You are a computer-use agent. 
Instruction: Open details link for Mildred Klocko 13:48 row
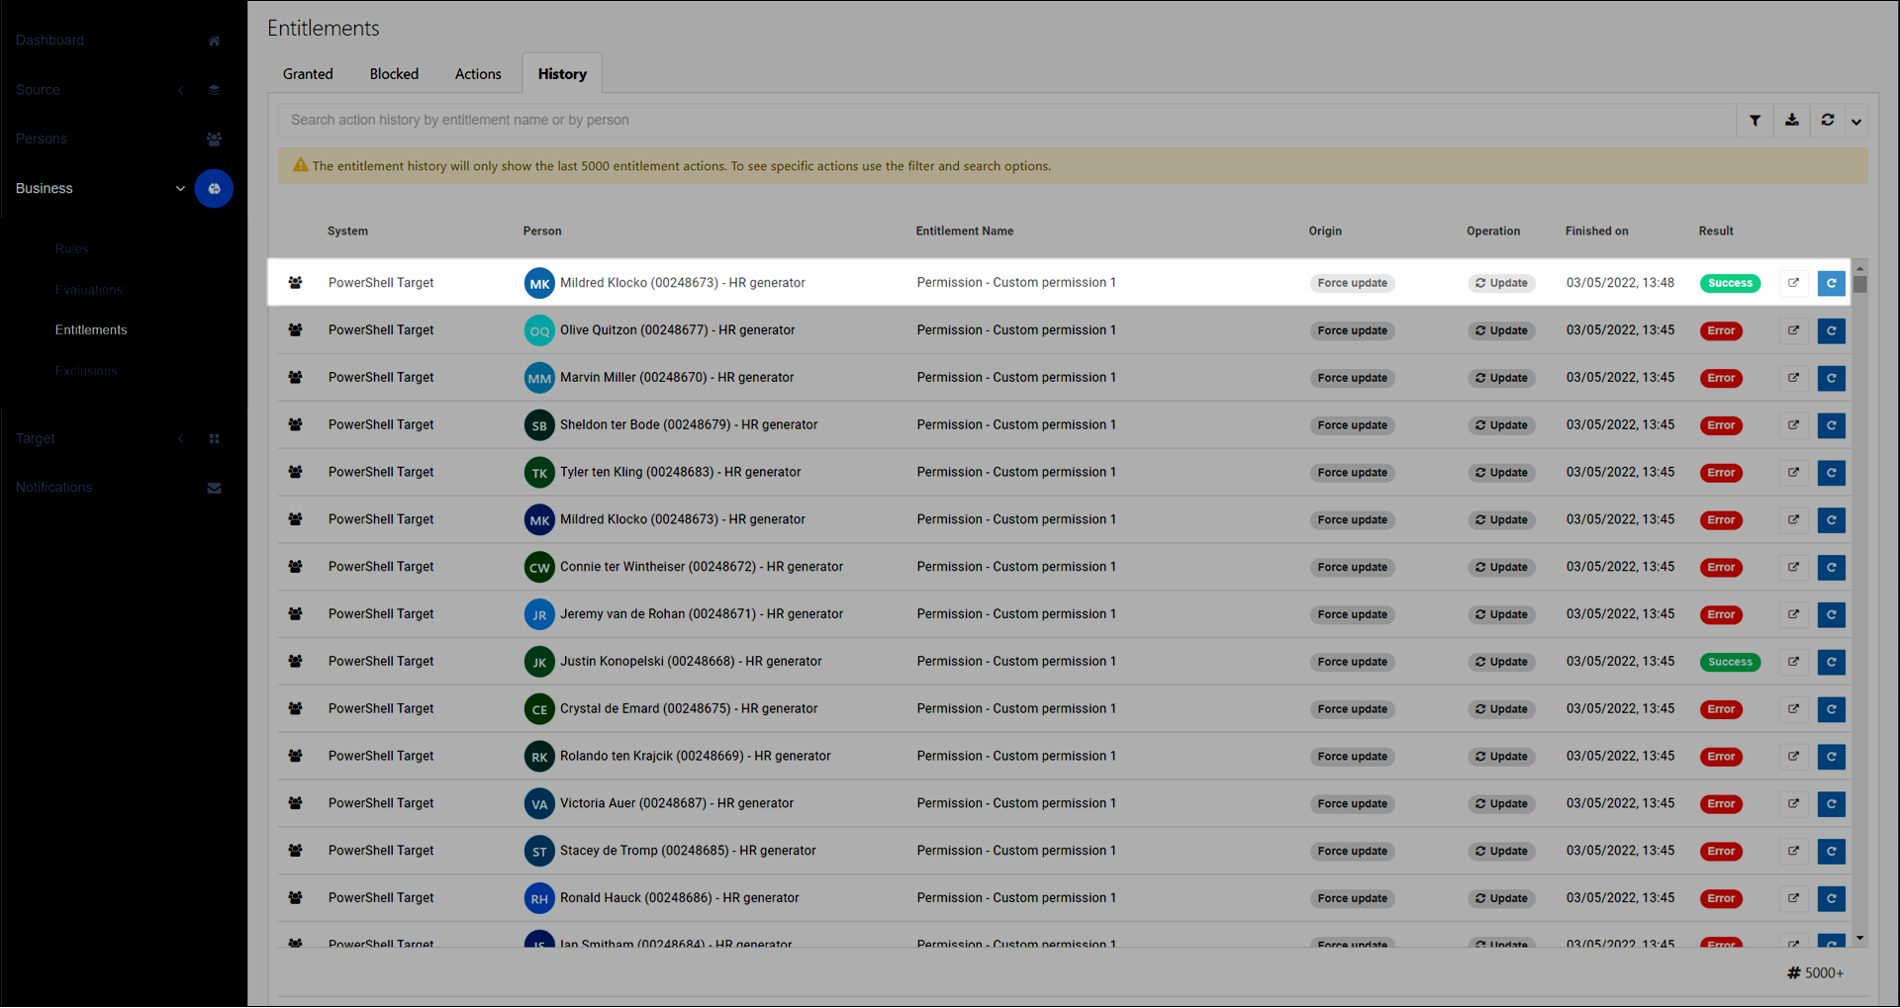[1793, 283]
